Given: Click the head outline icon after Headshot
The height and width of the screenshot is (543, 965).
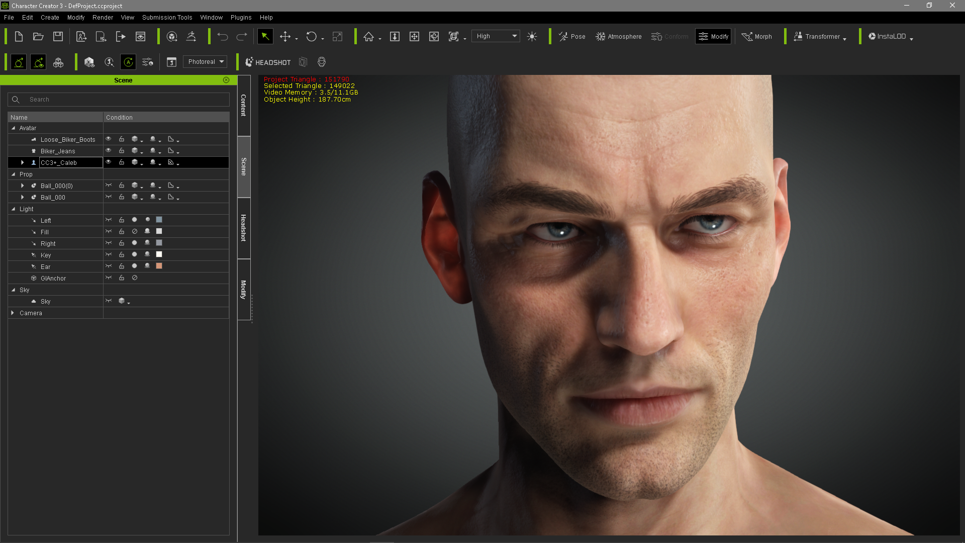Looking at the screenshot, I should [x=322, y=62].
